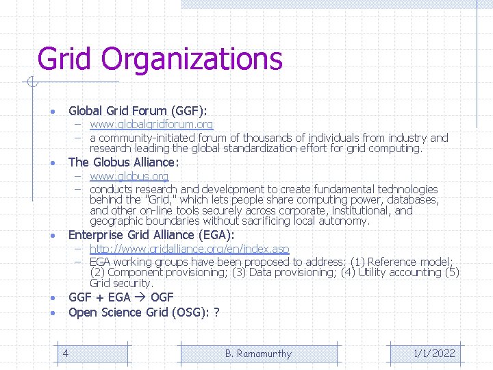493x370 pixels.
Task: Click the 'community-initiated forum' description text
Action: pos(269,143)
